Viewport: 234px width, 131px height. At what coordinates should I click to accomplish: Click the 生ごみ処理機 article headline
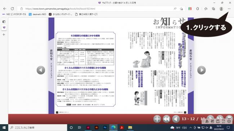(x=181, y=50)
